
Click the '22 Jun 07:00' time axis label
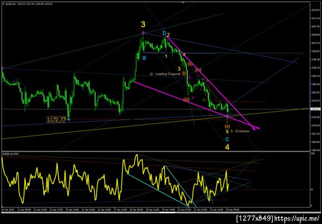tap(185, 210)
